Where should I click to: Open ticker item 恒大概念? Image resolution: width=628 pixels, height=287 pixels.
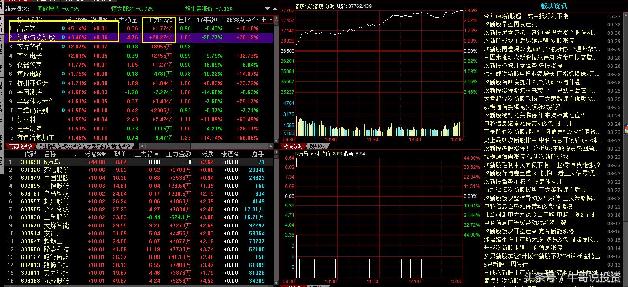tap(122, 8)
